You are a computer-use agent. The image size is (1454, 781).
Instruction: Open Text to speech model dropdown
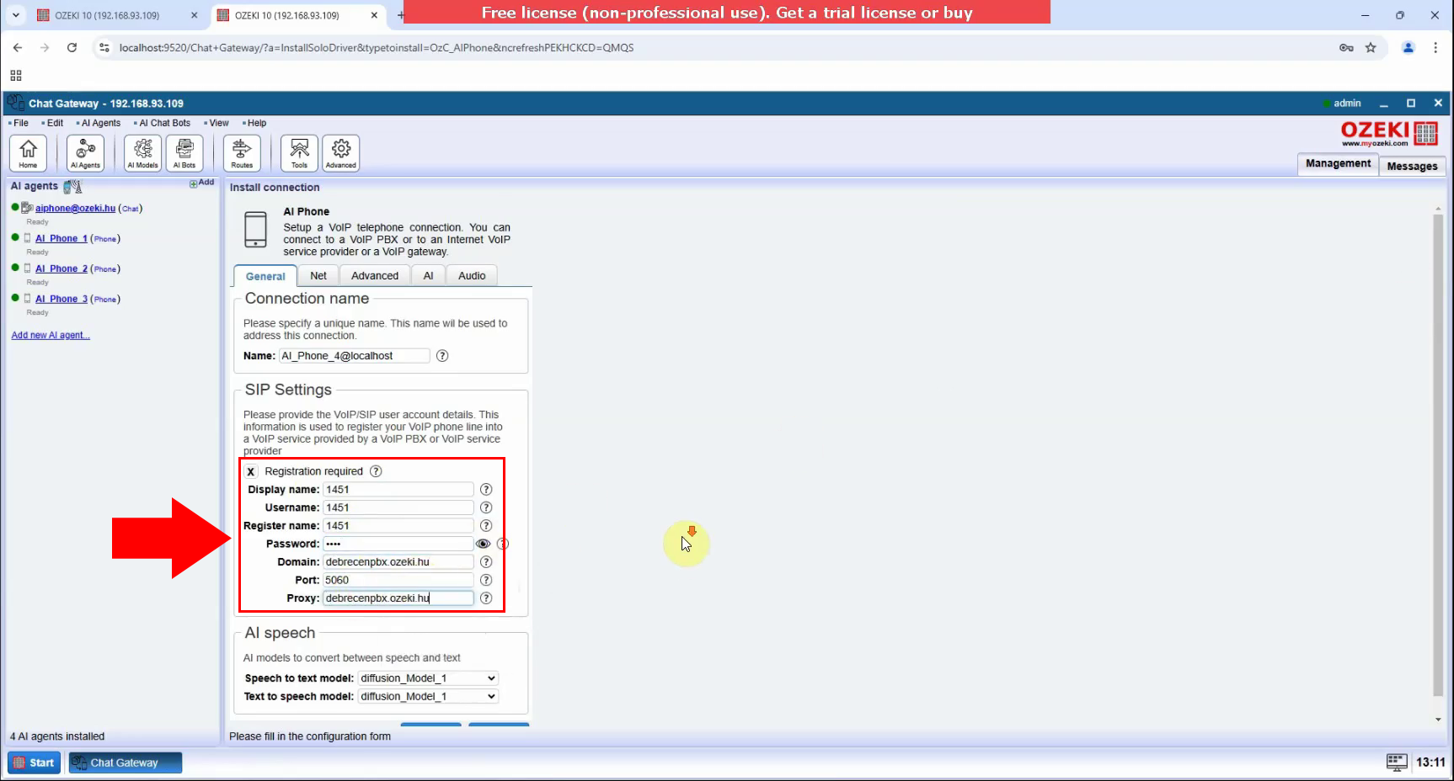click(x=428, y=697)
